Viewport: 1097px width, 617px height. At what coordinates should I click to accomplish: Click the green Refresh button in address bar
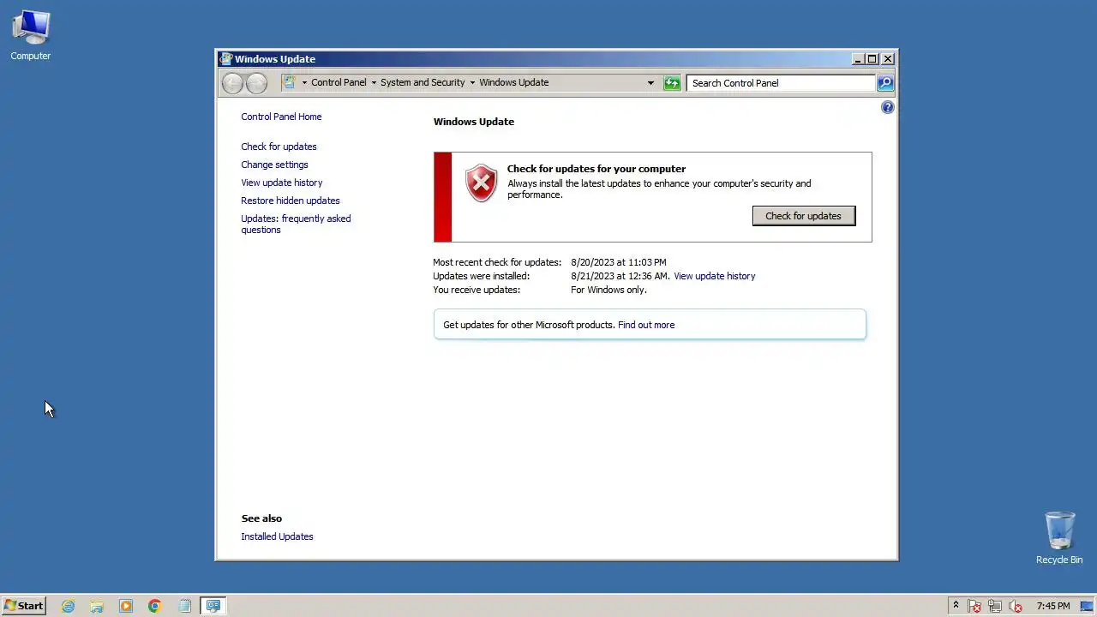tap(672, 83)
